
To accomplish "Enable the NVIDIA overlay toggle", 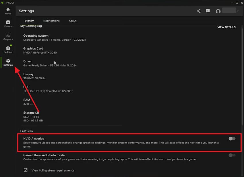I will pyautogui.click(x=232, y=139).
